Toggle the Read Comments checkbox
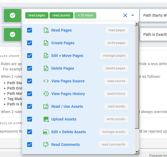The height and width of the screenshot is (157, 167). point(30,145)
